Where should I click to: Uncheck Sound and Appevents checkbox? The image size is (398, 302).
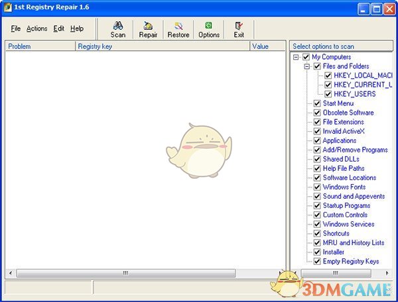317,196
